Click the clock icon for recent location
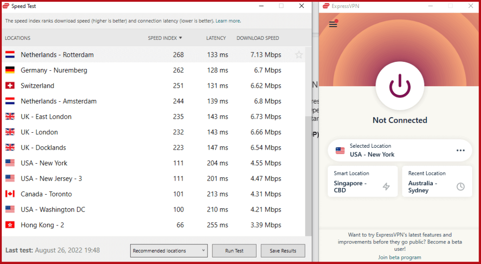Image resolution: width=481 pixels, height=264 pixels. pyautogui.click(x=460, y=186)
